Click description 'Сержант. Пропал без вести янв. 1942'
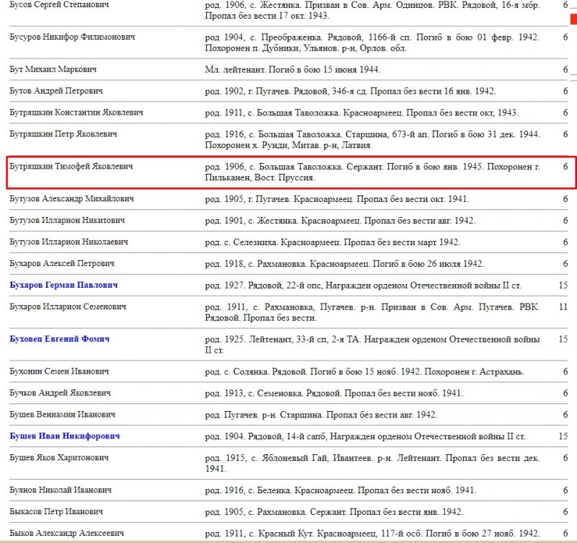The height and width of the screenshot is (543, 577). pyautogui.click(x=334, y=512)
